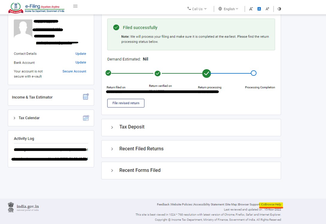Open the hamburger navigation menu
Screen dimensions: 326x224
[75, 6]
